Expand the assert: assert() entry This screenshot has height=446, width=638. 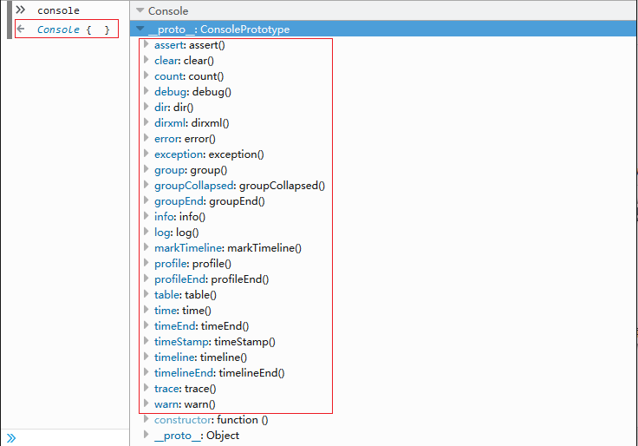tap(146, 44)
